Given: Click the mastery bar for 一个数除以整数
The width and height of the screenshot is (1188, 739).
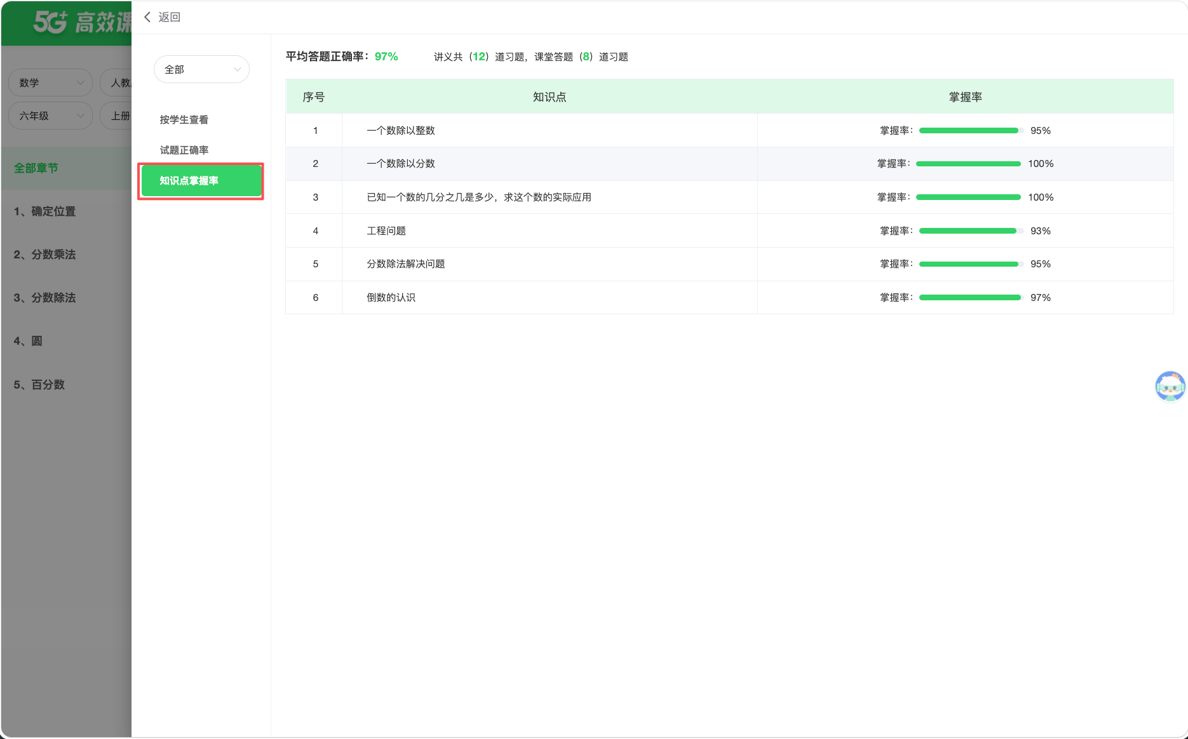Looking at the screenshot, I should tap(970, 130).
